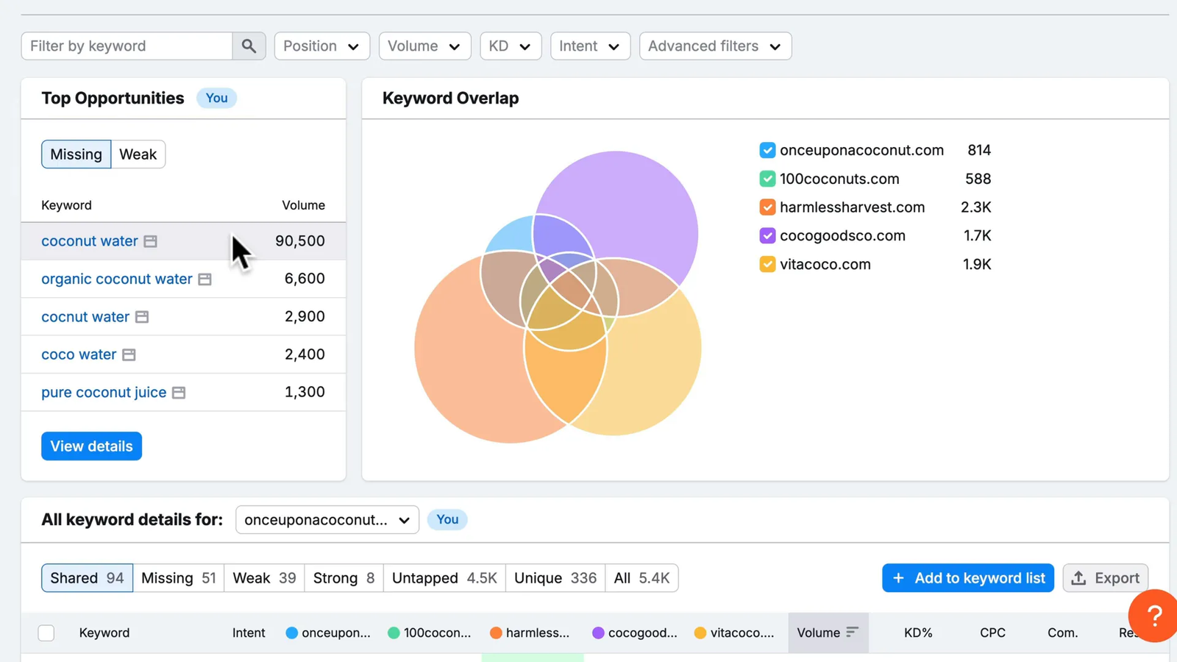
Task: Open SERP icon beside pure coconut juice
Action: click(179, 393)
